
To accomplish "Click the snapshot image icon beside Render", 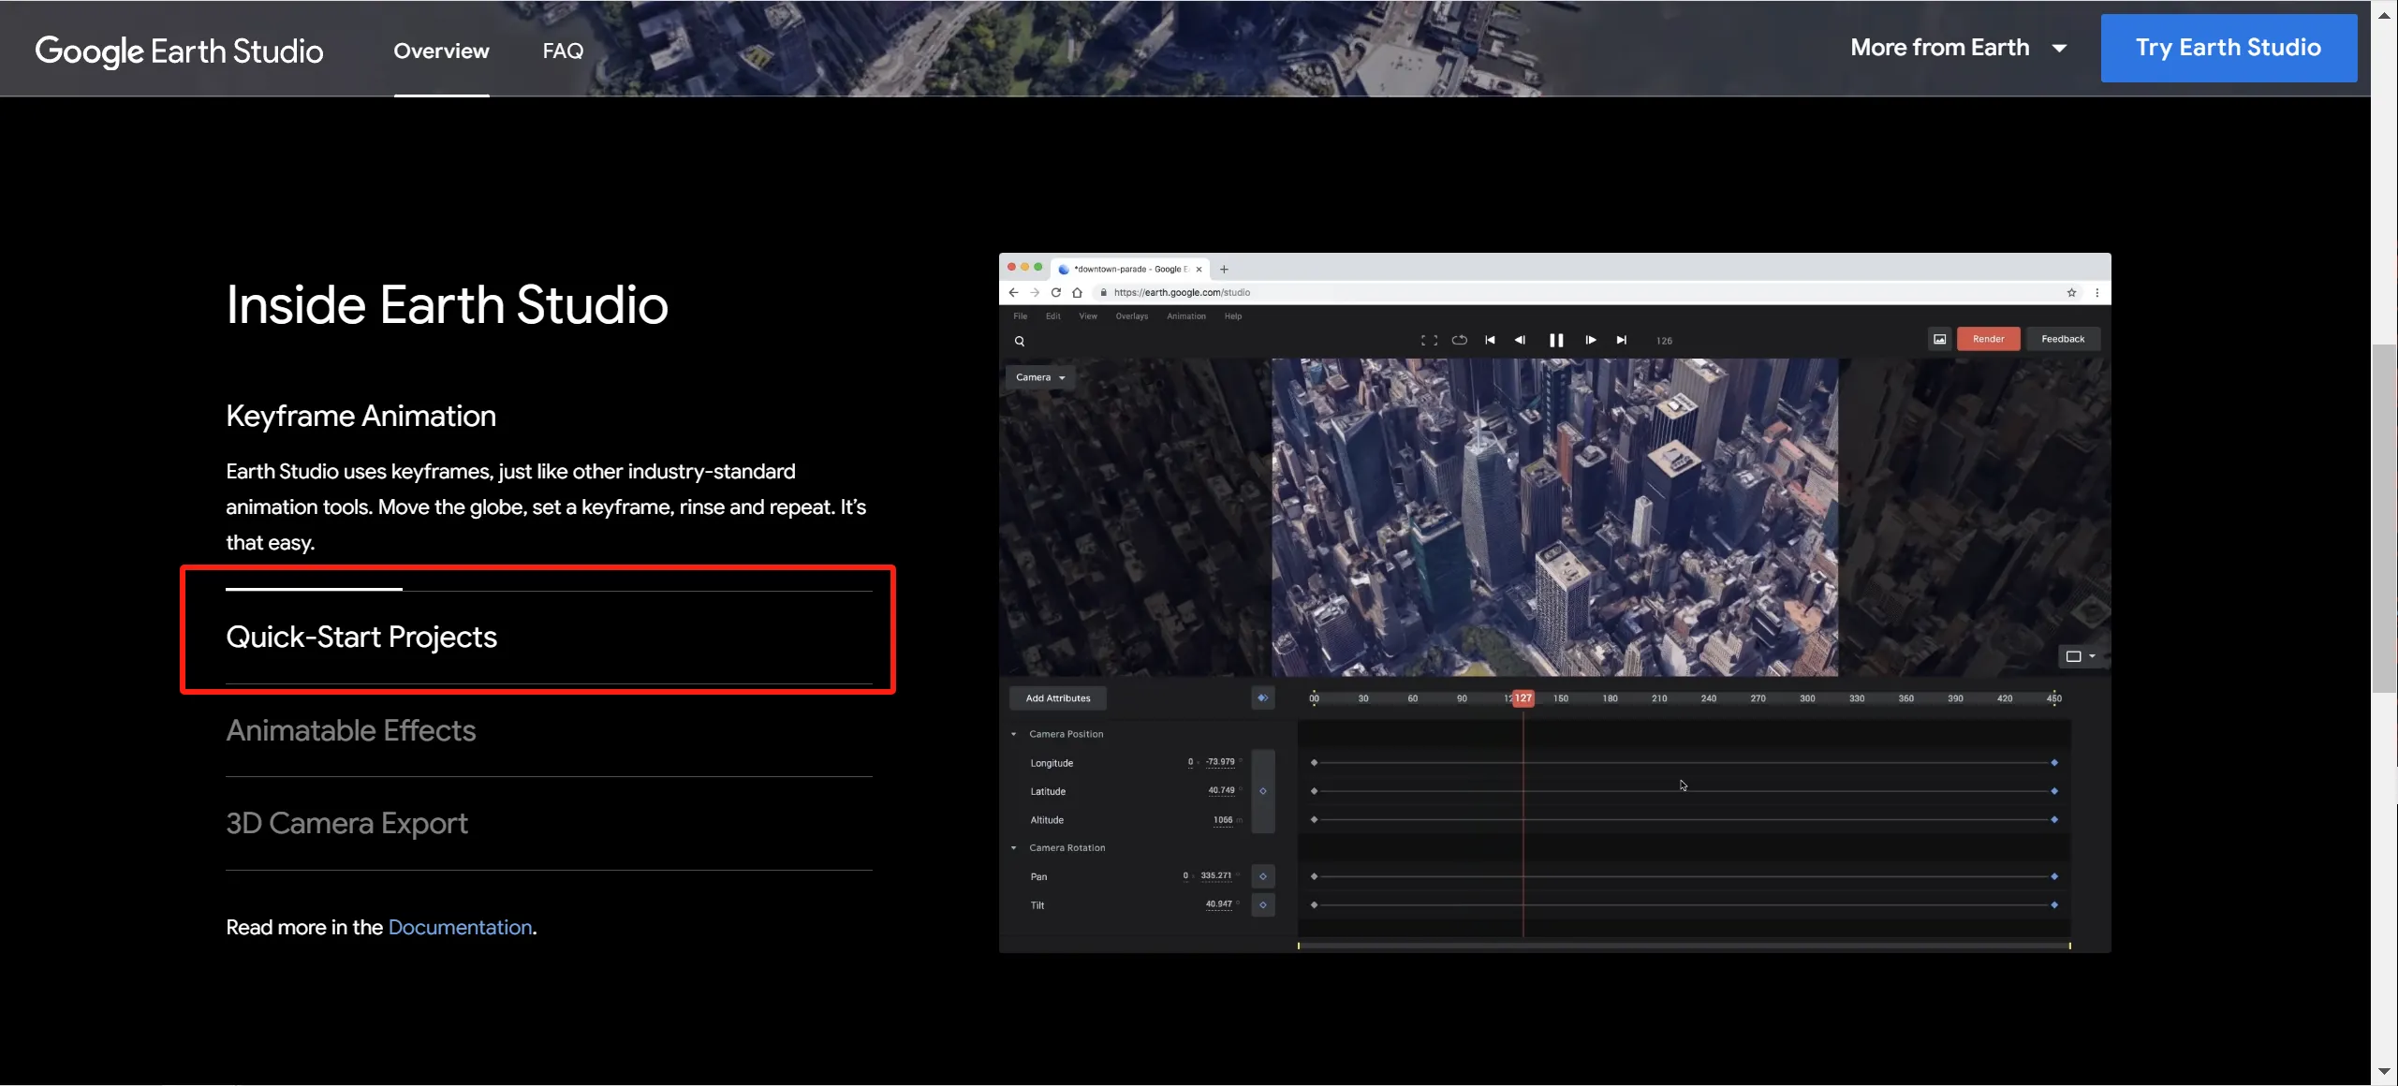I will pyautogui.click(x=1939, y=339).
